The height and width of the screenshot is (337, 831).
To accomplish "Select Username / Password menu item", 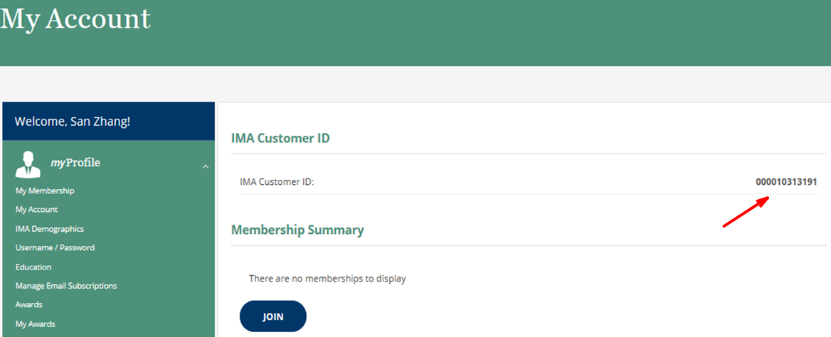I will click(x=55, y=247).
